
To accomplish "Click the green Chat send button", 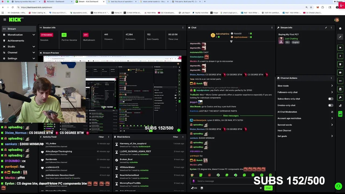I will 268,188.
